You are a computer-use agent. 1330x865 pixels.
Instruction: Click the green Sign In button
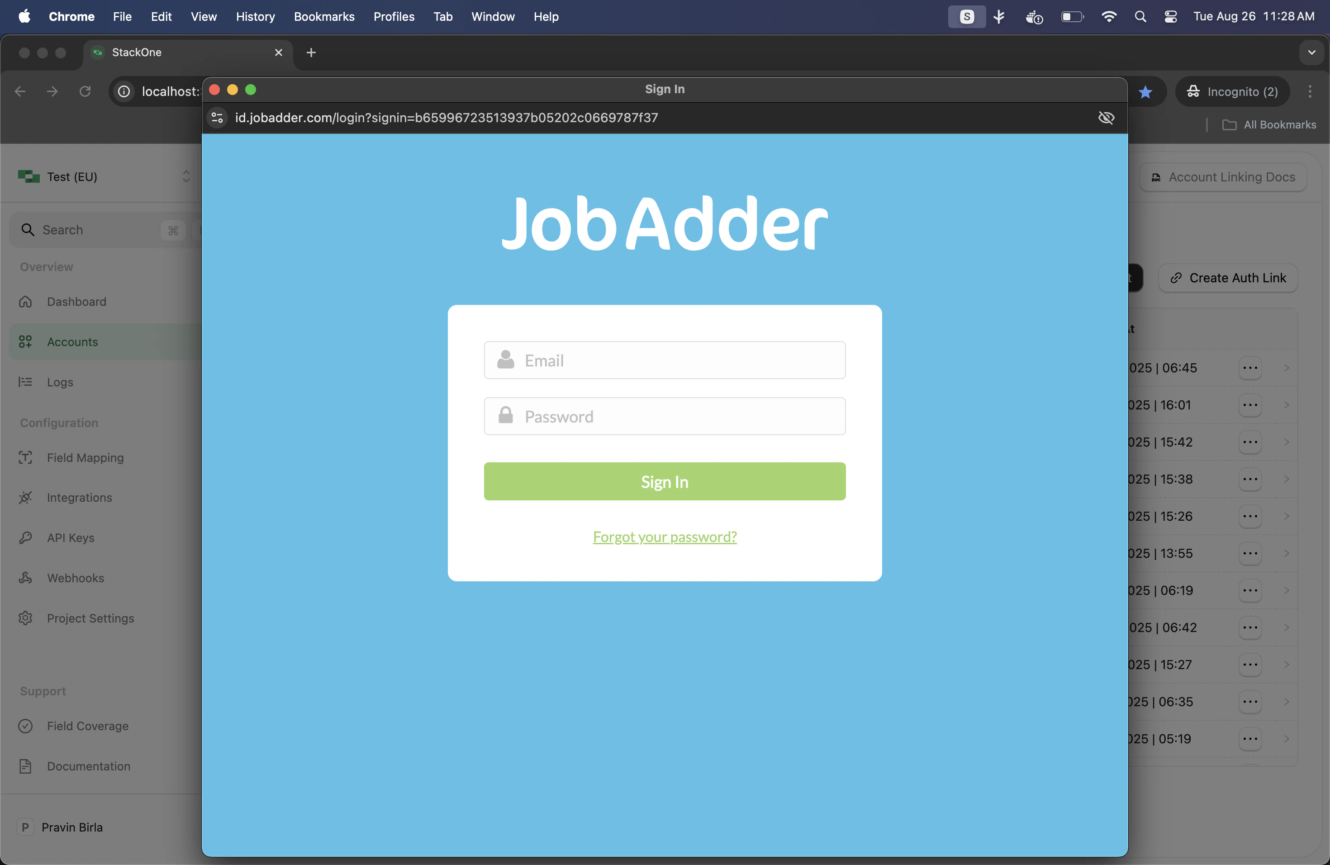(x=665, y=481)
